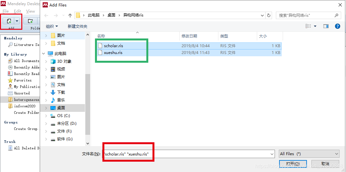Select Recently Read in My Library
This screenshot has height=172, width=346.
(x=24, y=73)
